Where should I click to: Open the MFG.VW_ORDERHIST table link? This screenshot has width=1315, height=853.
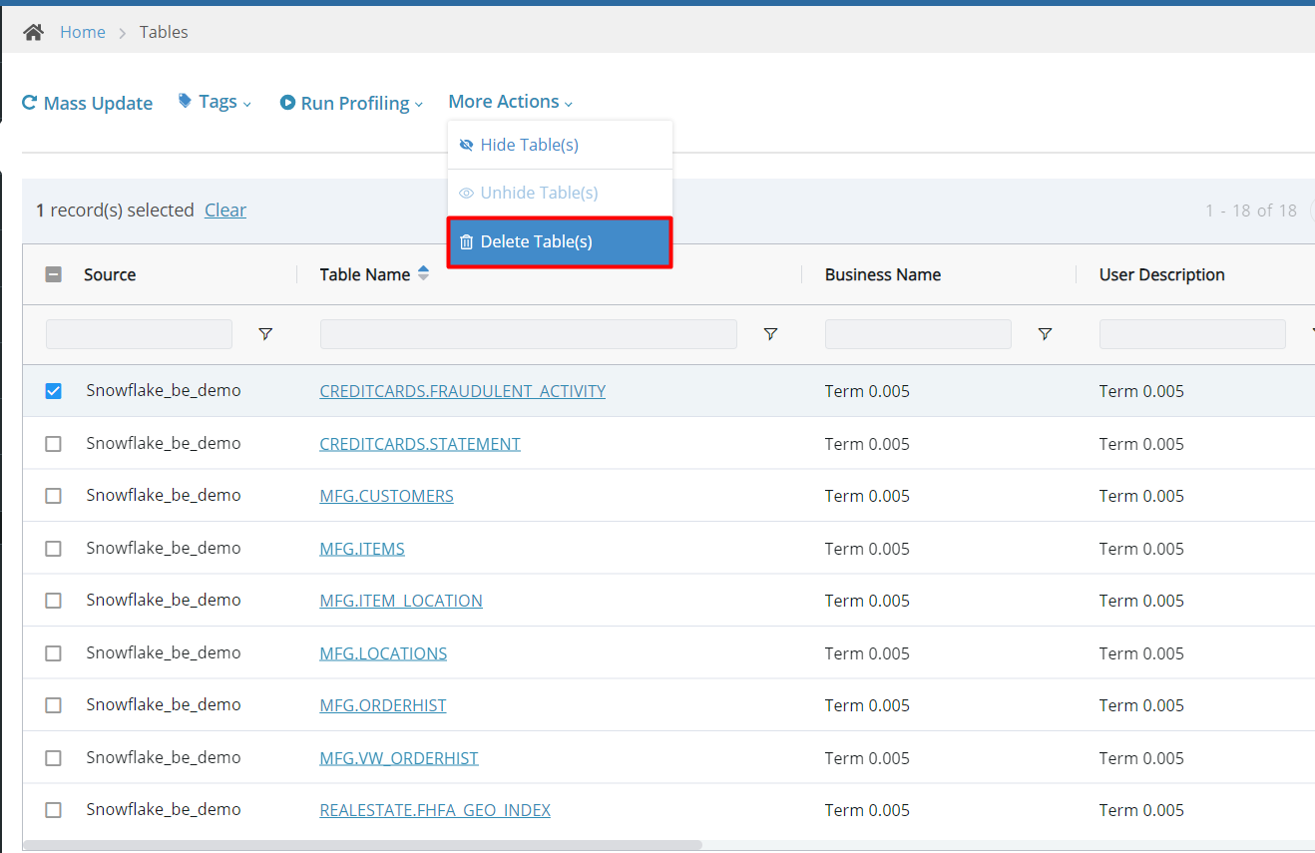pos(399,758)
